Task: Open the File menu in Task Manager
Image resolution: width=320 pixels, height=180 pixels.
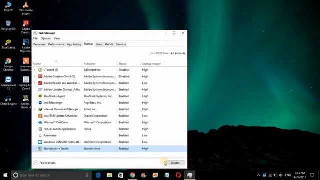Action: click(x=35, y=38)
